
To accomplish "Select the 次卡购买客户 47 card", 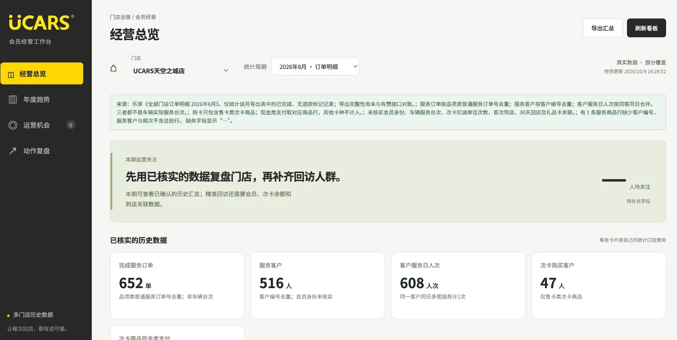I will coord(599,285).
